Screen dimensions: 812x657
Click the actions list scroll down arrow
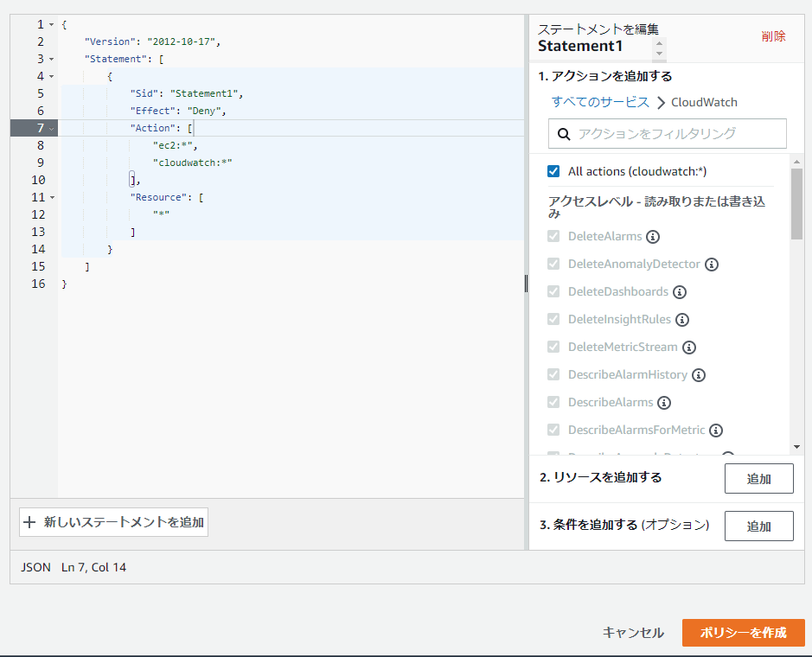click(x=796, y=447)
